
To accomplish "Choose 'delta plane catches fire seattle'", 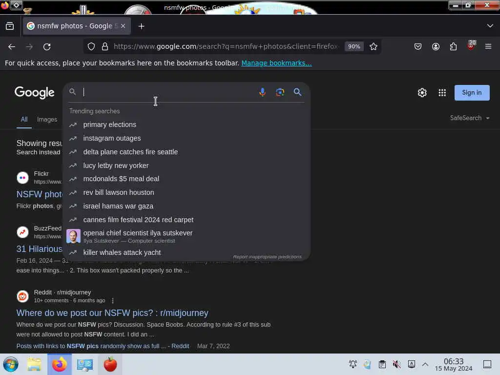I will click(x=186, y=152).
